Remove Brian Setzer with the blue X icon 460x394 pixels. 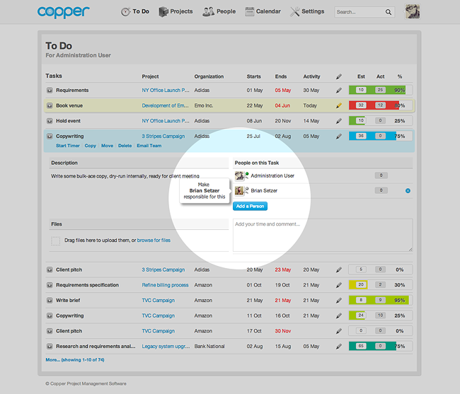click(408, 191)
